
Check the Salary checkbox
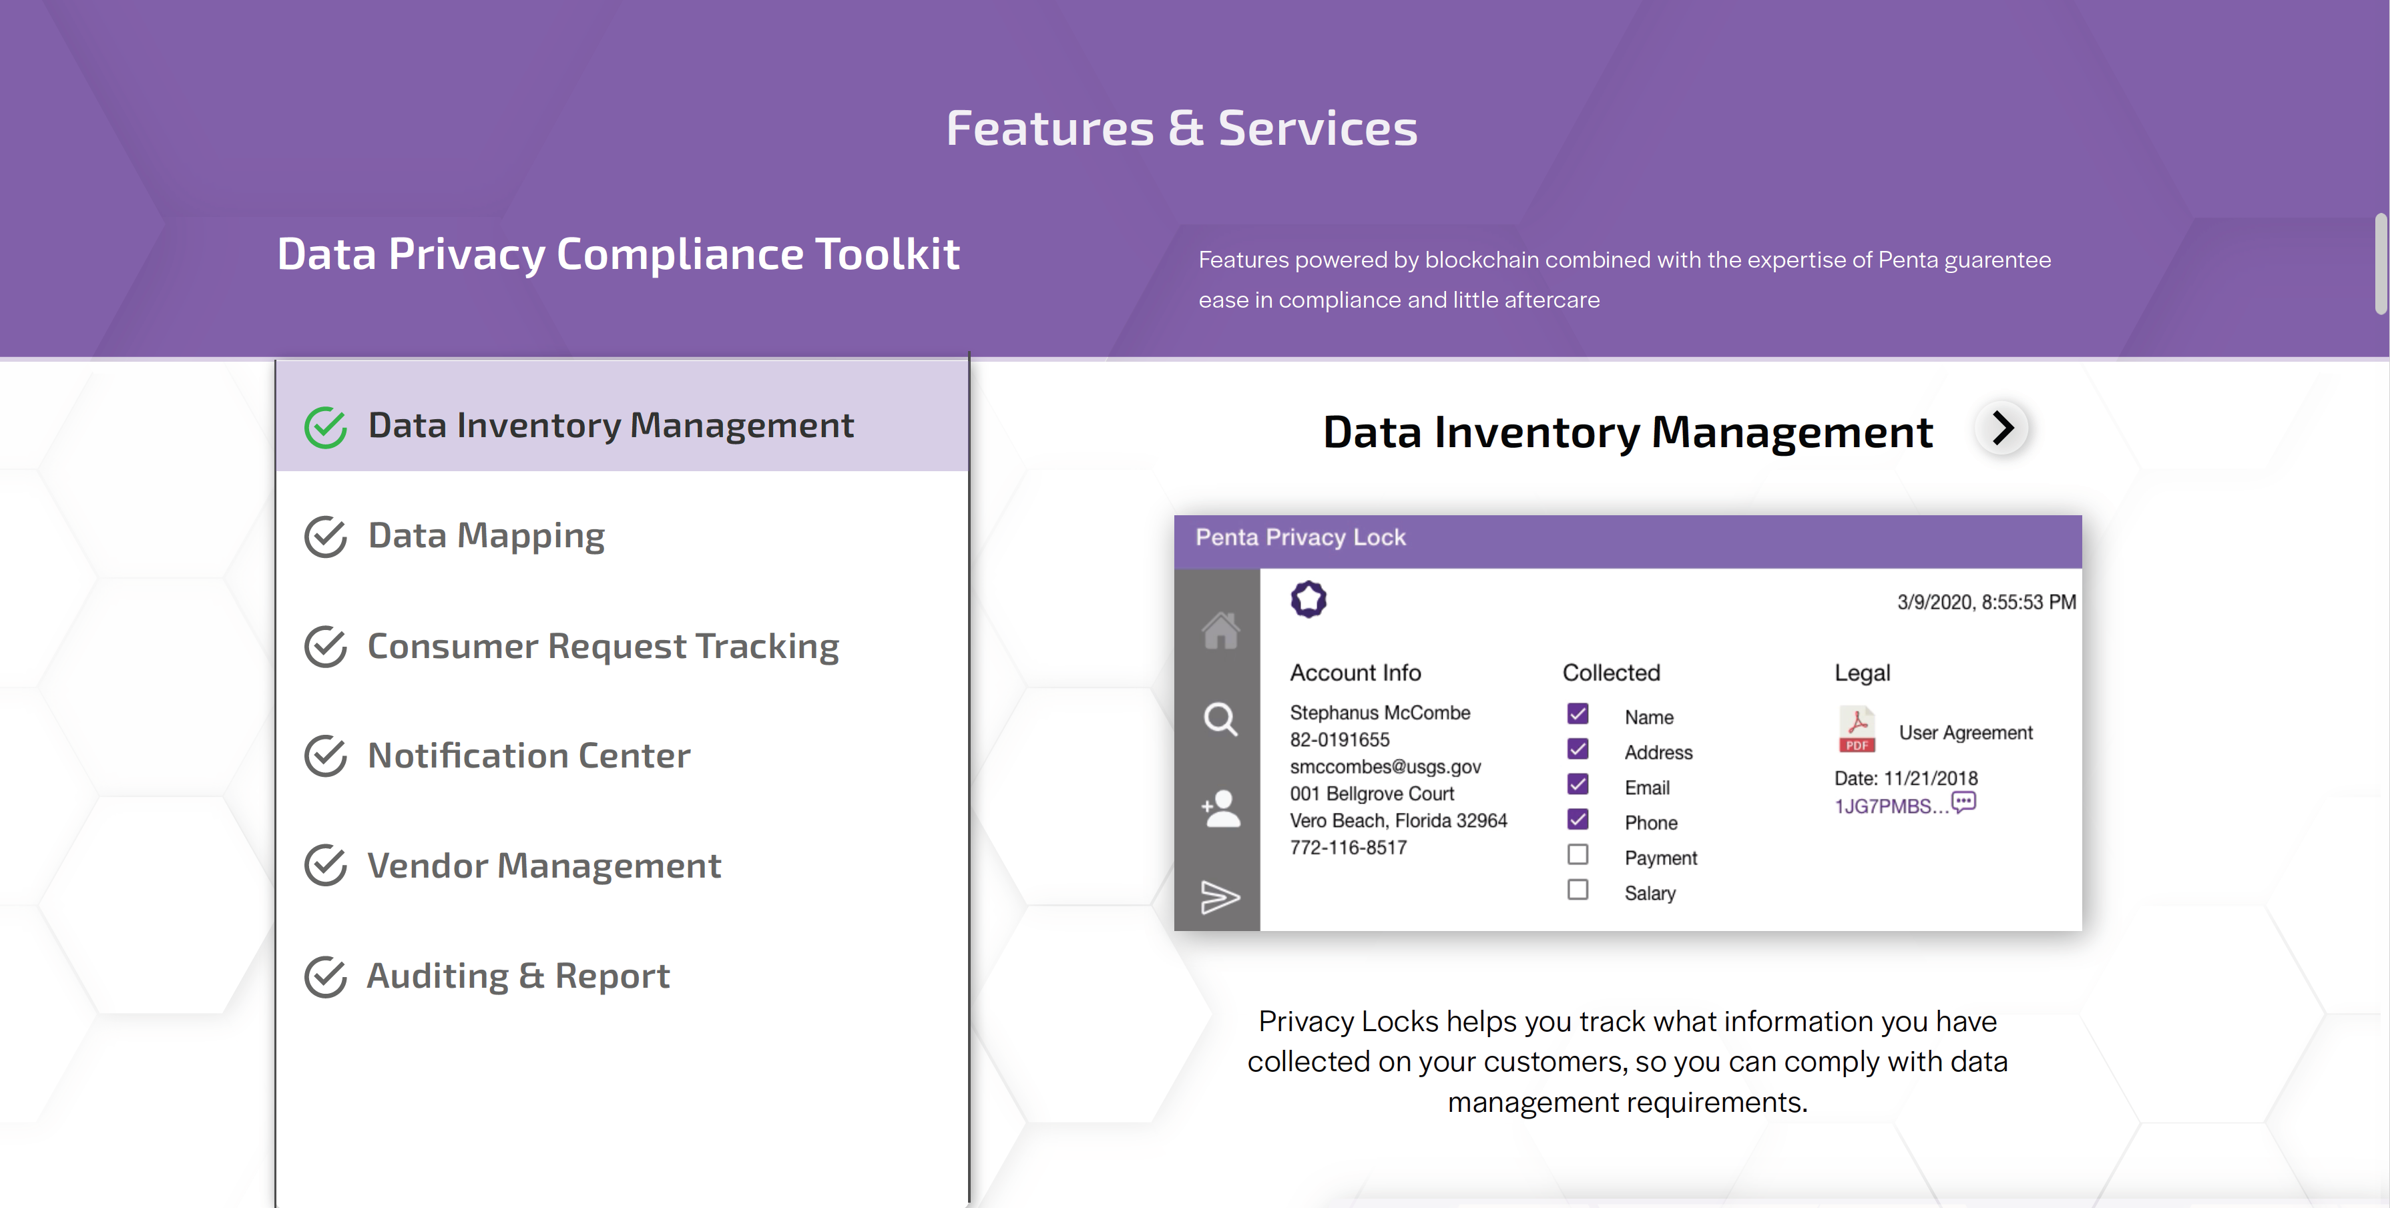coord(1578,890)
